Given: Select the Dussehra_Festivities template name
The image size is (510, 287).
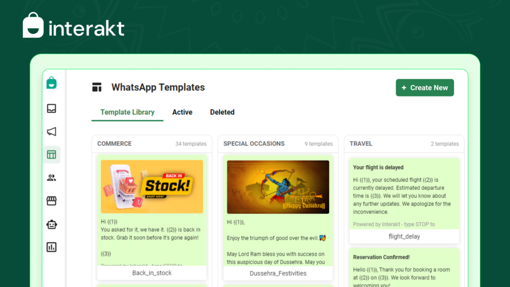Looking at the screenshot, I should [277, 273].
